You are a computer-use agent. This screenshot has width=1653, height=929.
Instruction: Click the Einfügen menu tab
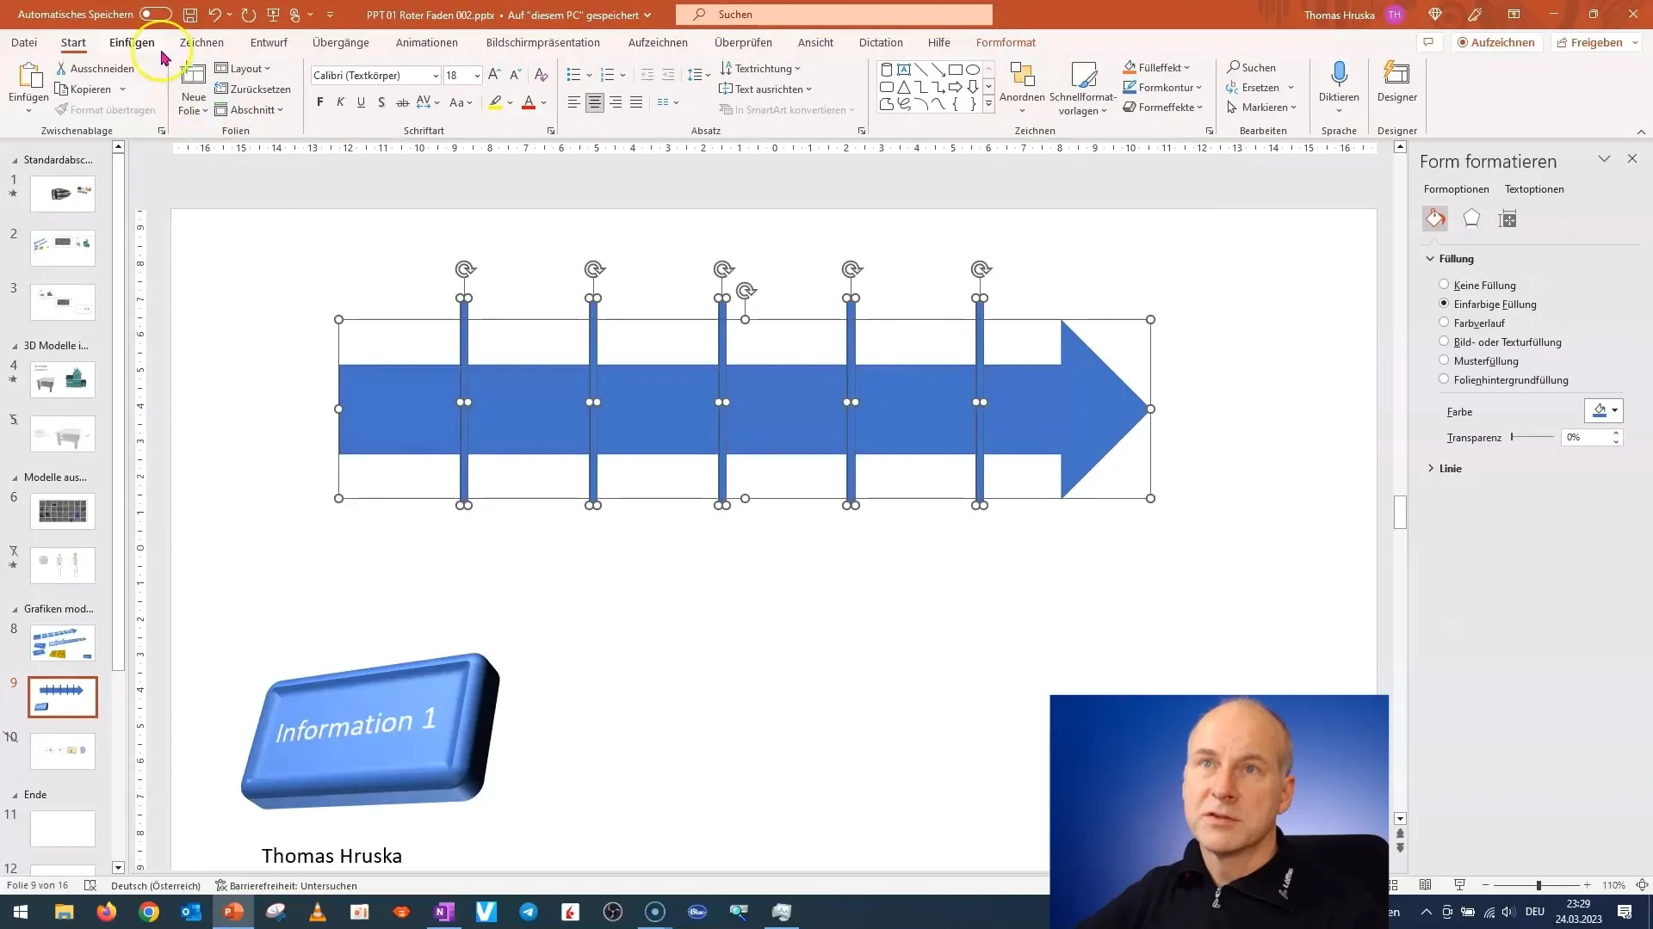(x=132, y=42)
